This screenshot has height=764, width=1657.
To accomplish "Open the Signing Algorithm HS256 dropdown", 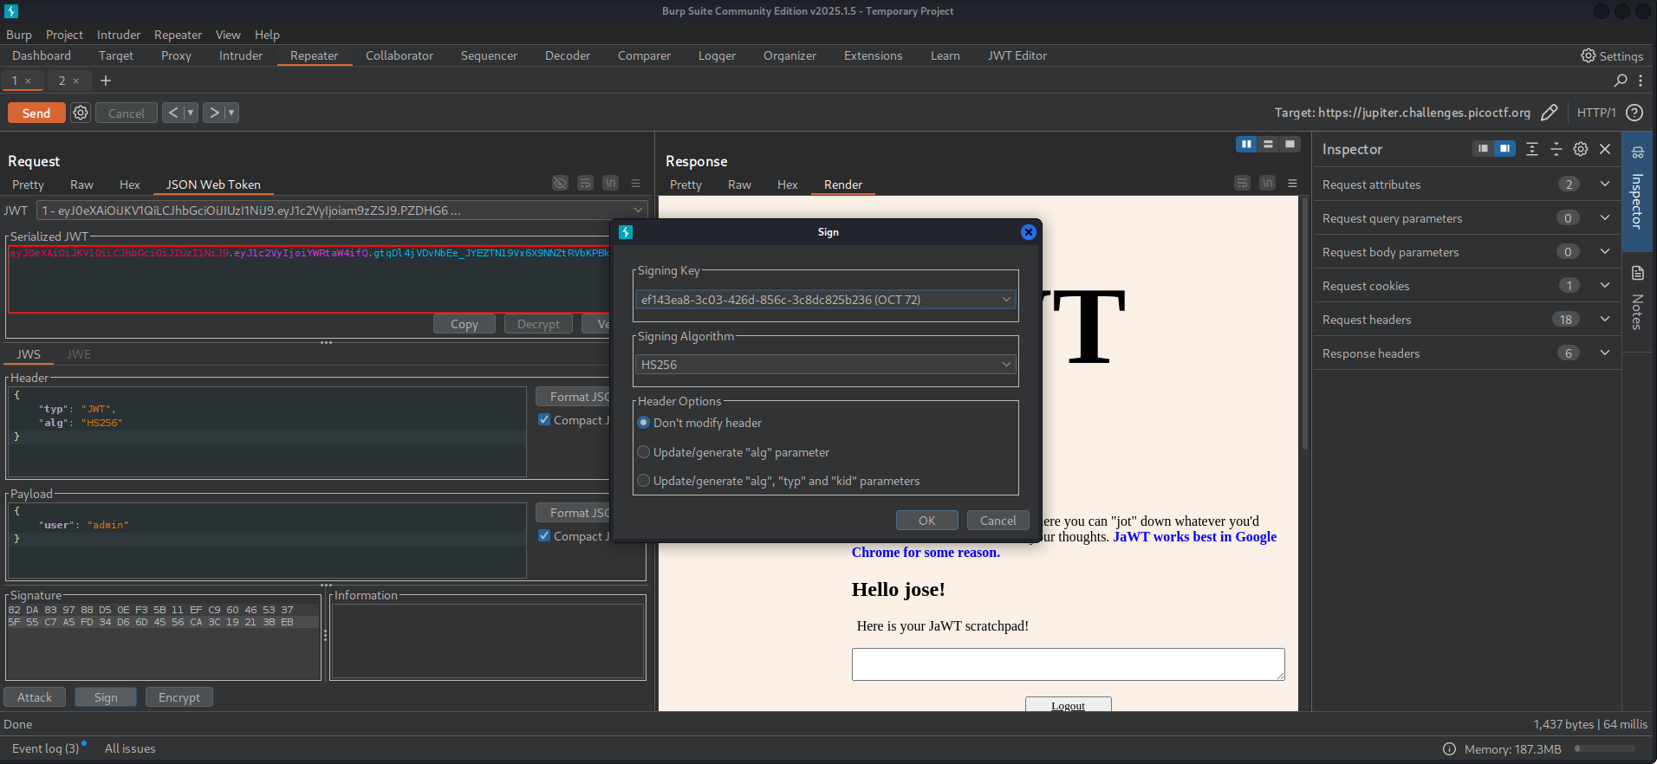I will 825,365.
